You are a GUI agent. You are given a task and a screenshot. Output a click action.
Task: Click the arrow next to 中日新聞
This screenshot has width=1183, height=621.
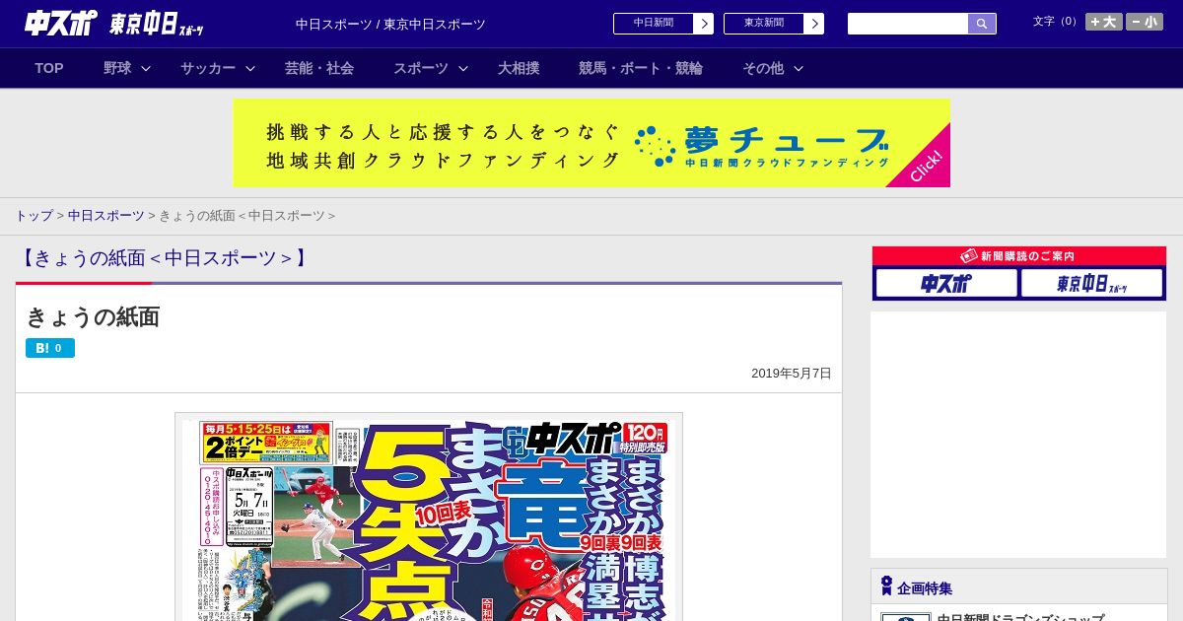click(x=703, y=24)
